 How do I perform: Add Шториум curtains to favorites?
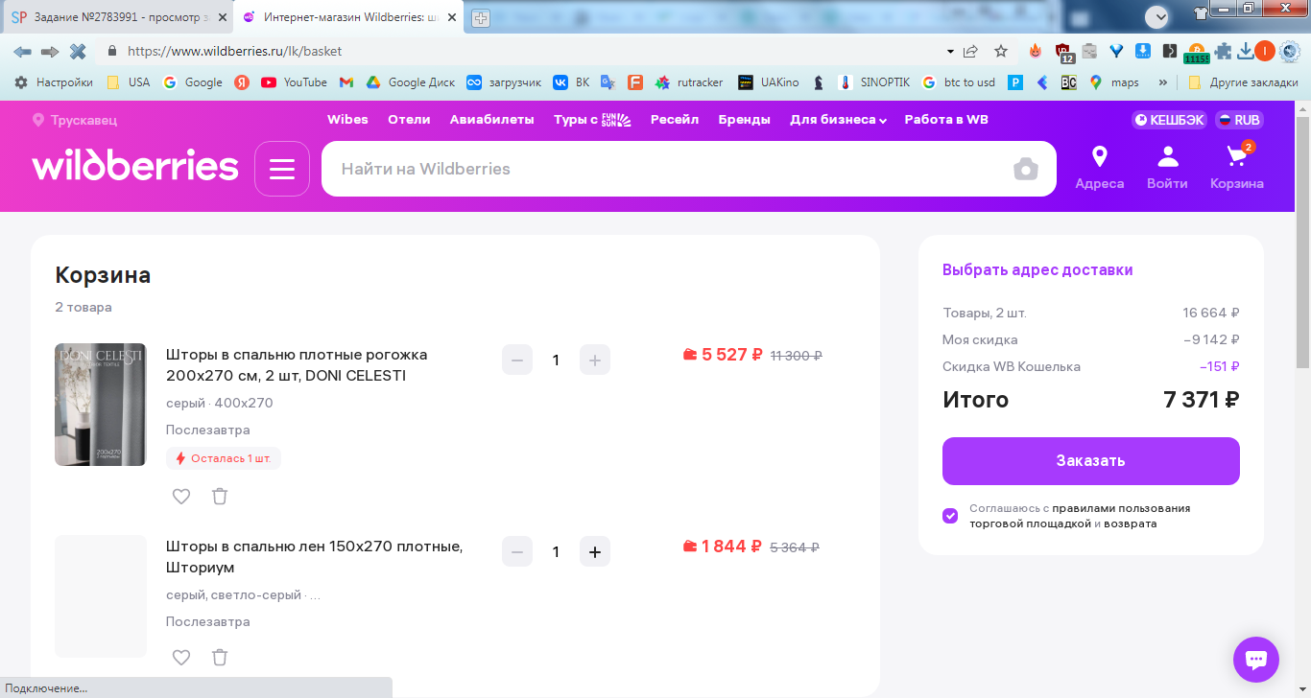click(181, 657)
